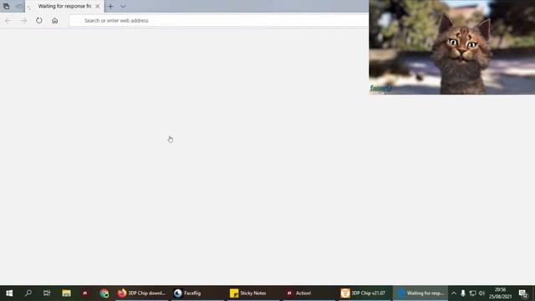Open the volume tray icon
Screen dimensions: 535x301
(481, 293)
